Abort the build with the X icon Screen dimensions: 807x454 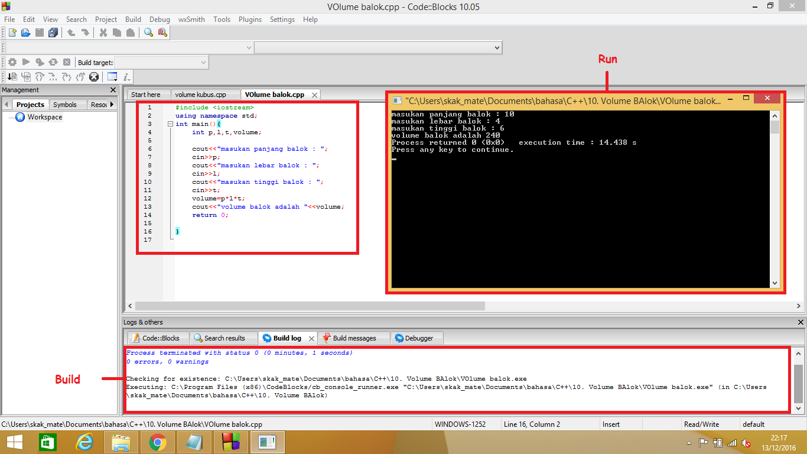click(67, 62)
